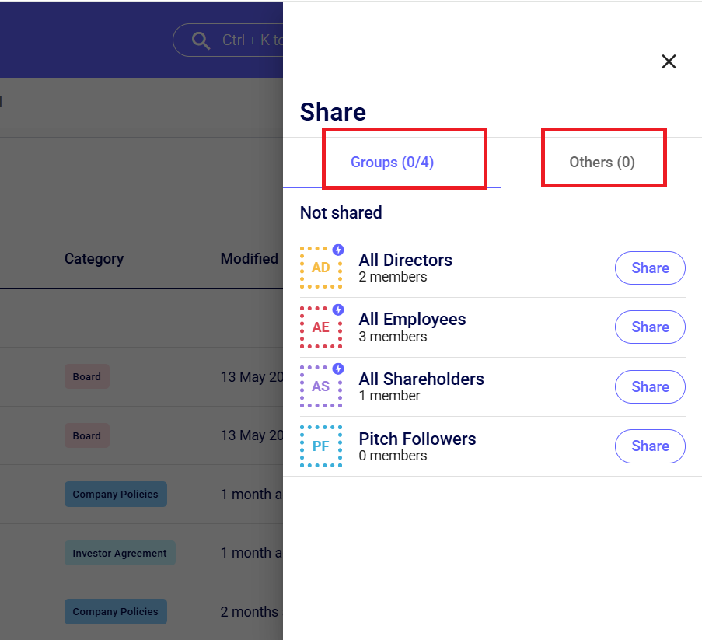Switch to the Groups (0/4) tab
Screen dimensions: 702x640
(392, 163)
